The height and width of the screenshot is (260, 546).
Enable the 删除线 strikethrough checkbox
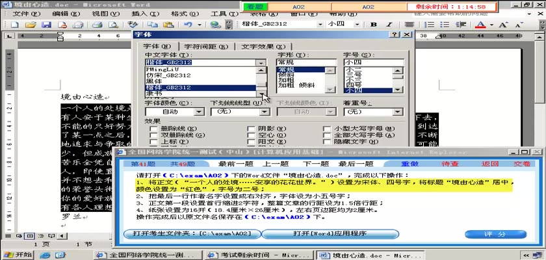[153, 129]
